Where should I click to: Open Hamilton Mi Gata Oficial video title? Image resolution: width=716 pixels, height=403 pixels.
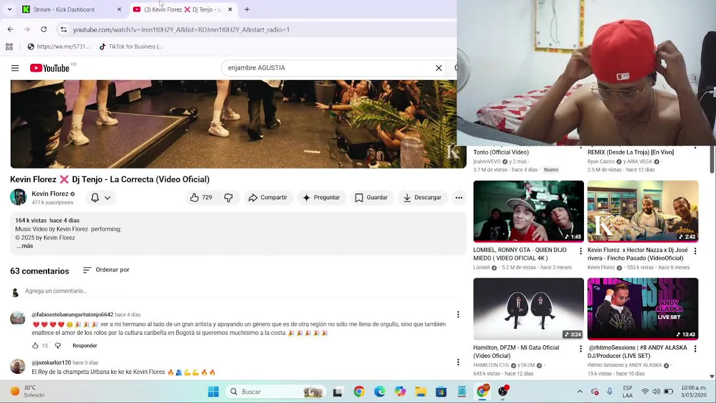point(516,352)
